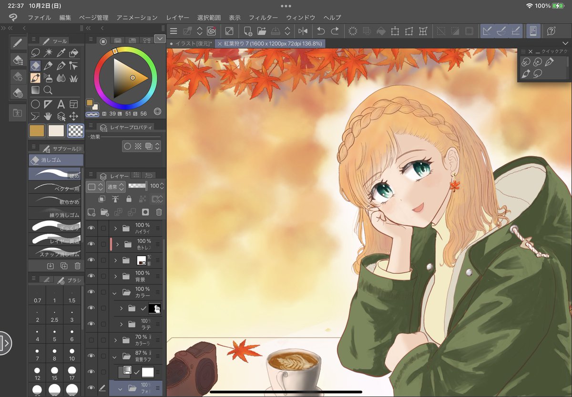Select the Operation object tool
Screen dimensions: 572x397
pos(61,116)
